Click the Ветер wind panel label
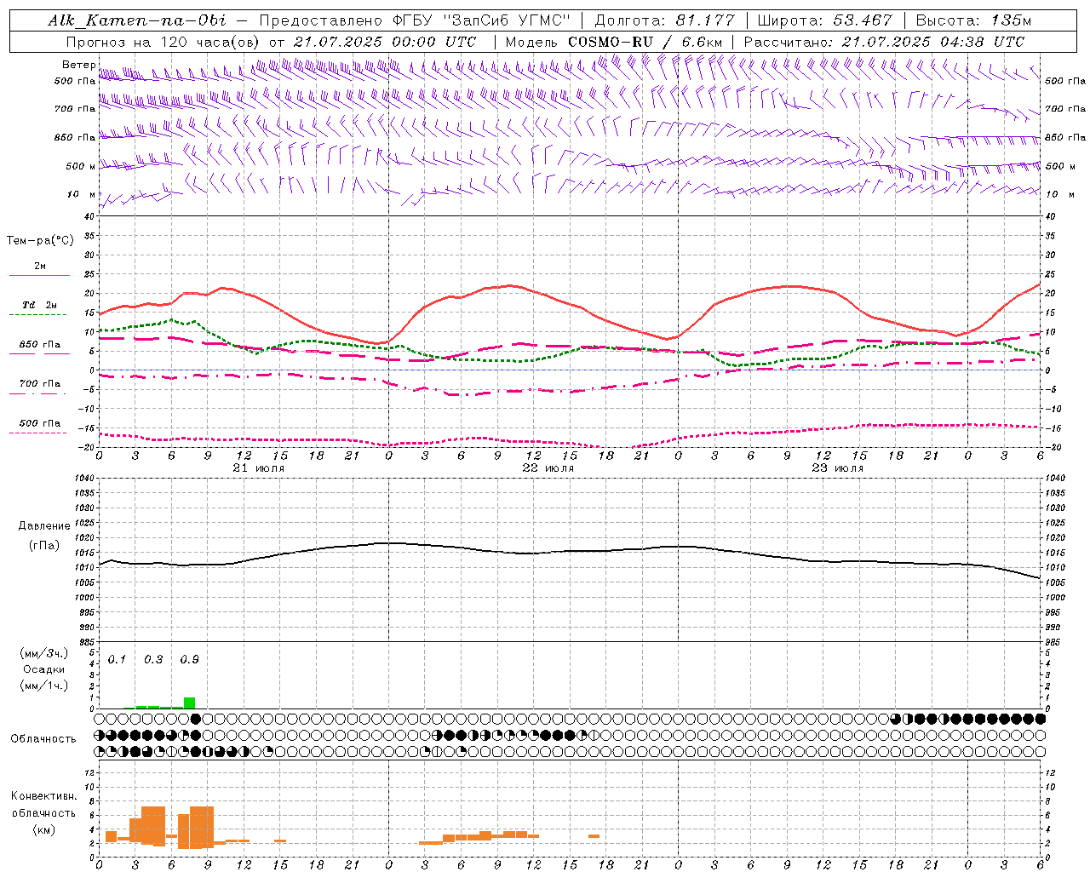1090x872 pixels. click(x=79, y=65)
